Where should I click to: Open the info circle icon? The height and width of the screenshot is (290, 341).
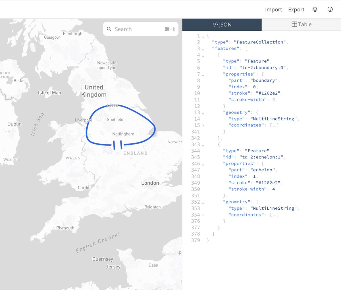330,9
